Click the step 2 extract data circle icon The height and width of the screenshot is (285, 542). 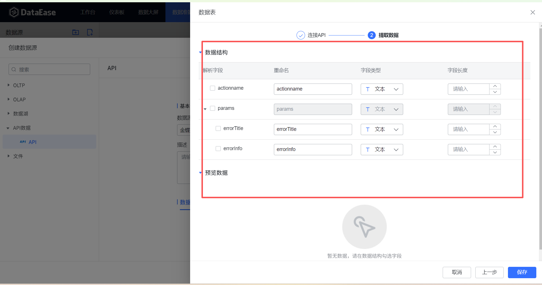[x=371, y=35]
